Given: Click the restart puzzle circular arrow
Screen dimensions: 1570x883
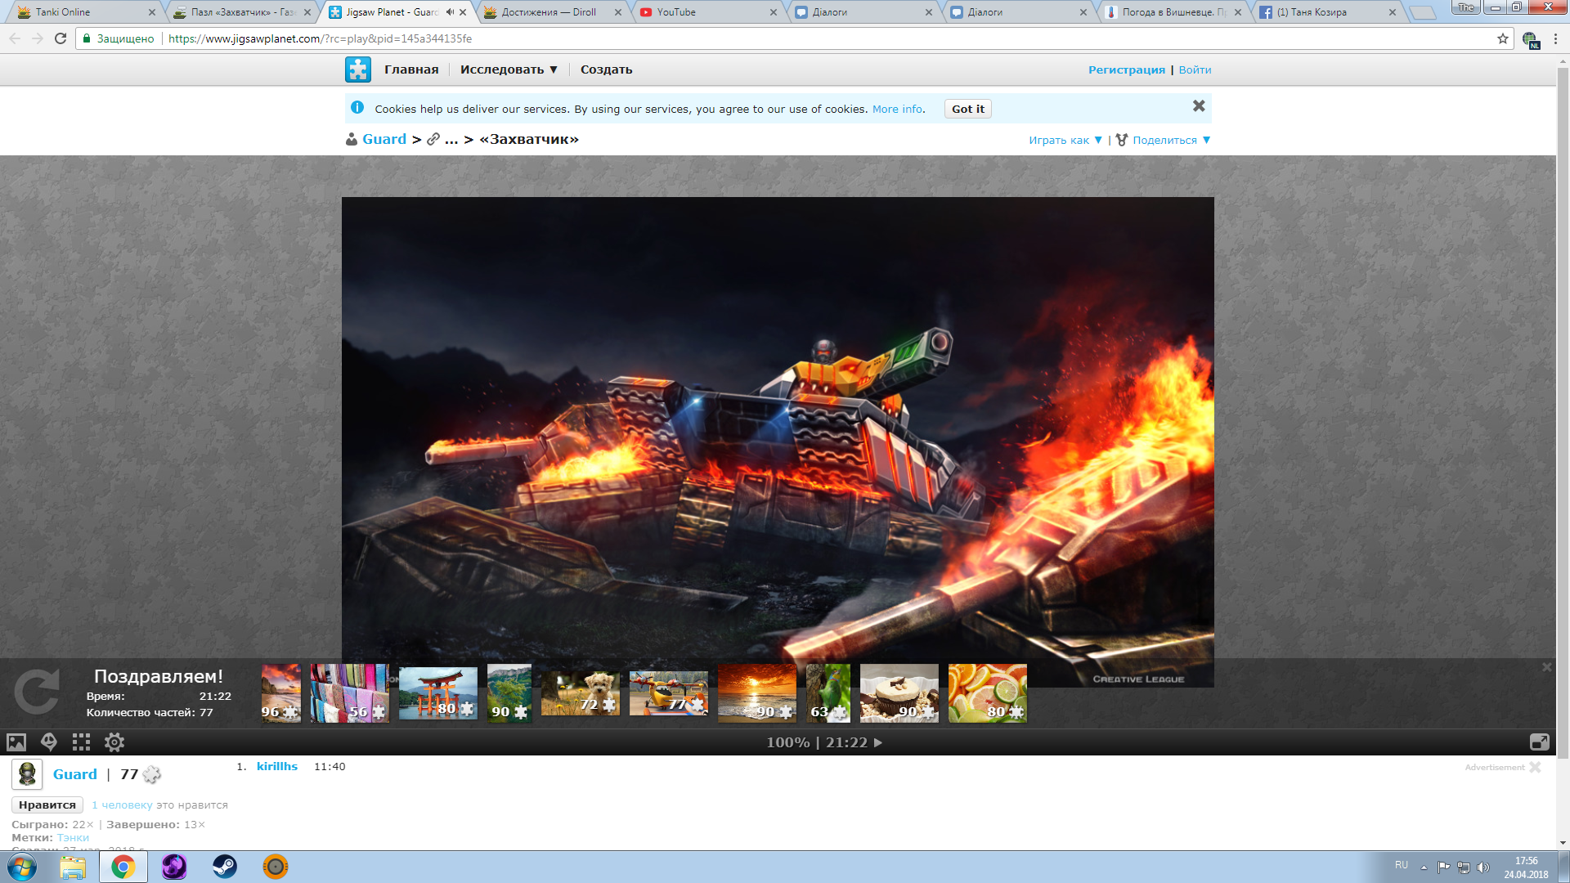Looking at the screenshot, I should [37, 693].
